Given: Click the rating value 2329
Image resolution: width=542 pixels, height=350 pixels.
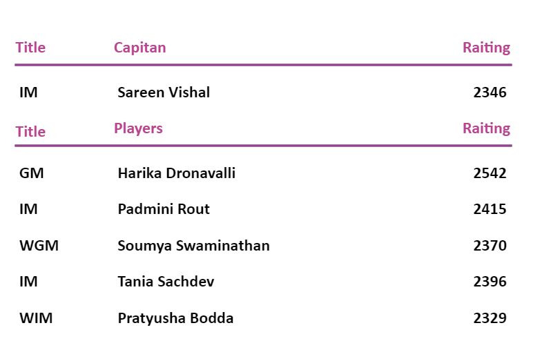Looking at the screenshot, I should 490,318.
